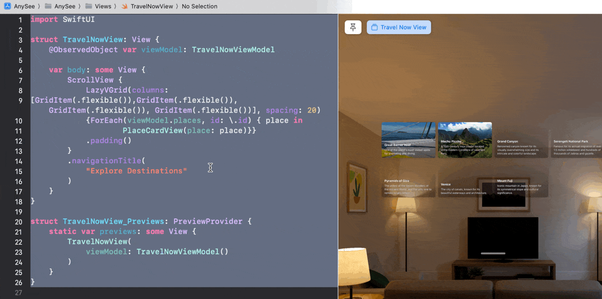Click line number 1 in the gutter
This screenshot has height=299, width=602.
[x=20, y=20]
